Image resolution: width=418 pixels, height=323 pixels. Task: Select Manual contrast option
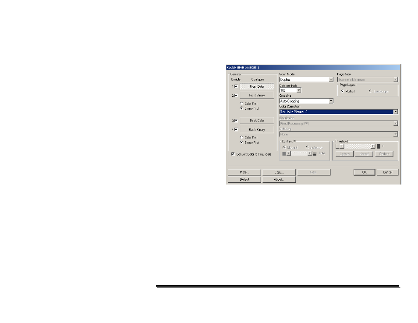284,147
